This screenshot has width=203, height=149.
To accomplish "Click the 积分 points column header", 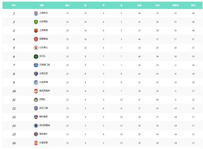I will tap(193, 5).
